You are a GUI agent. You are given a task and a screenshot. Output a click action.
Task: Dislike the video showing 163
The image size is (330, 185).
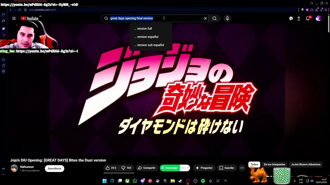[126, 168]
